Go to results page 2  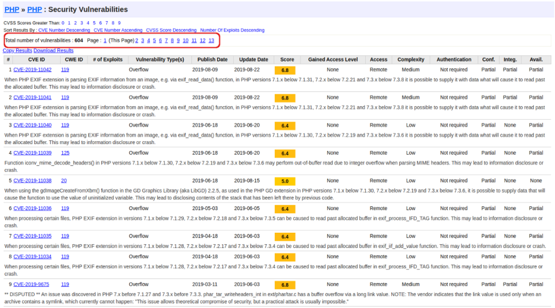click(x=137, y=41)
